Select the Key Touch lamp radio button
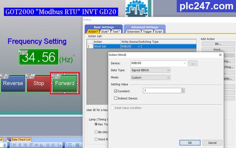236x148 pixels. (x=96, y=124)
